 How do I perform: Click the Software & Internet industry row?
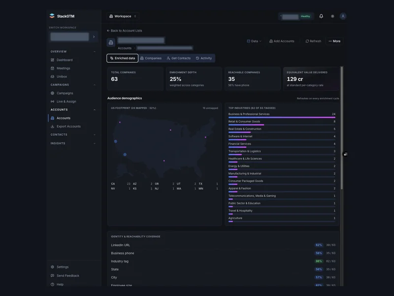(x=282, y=138)
